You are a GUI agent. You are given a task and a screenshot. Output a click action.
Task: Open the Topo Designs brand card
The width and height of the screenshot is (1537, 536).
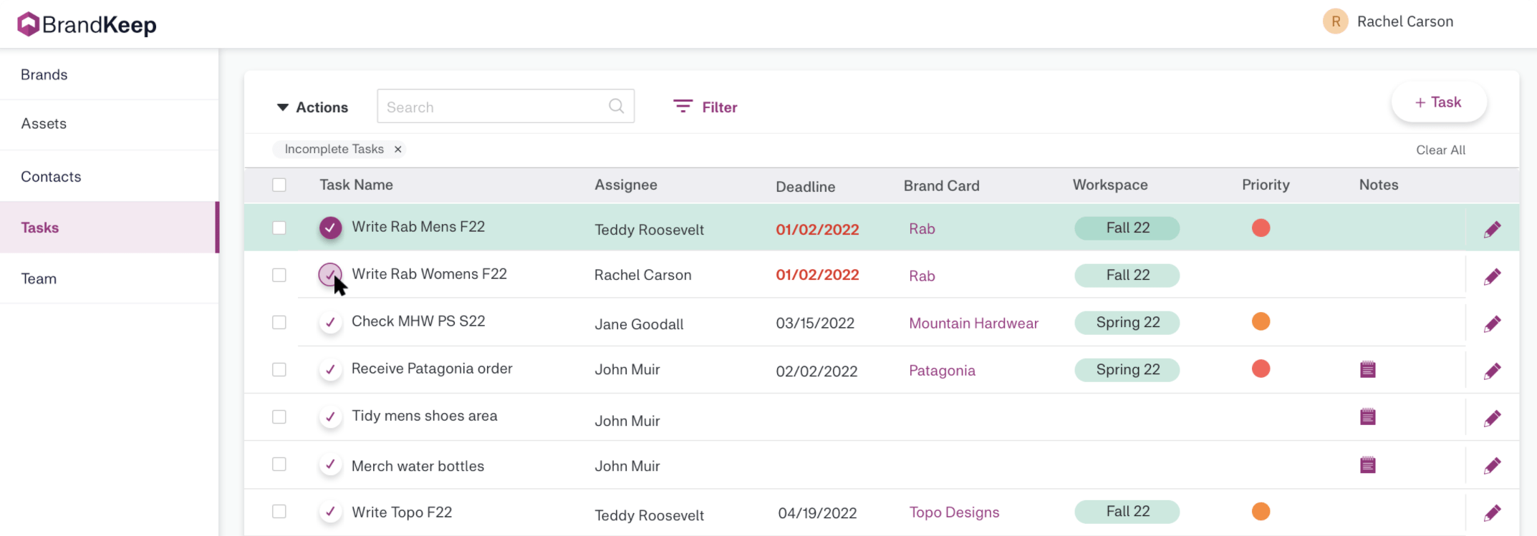point(954,512)
